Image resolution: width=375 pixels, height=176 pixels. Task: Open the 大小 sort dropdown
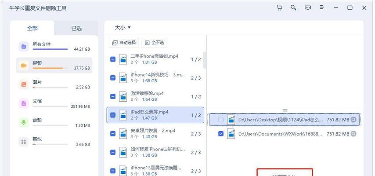coord(123,28)
